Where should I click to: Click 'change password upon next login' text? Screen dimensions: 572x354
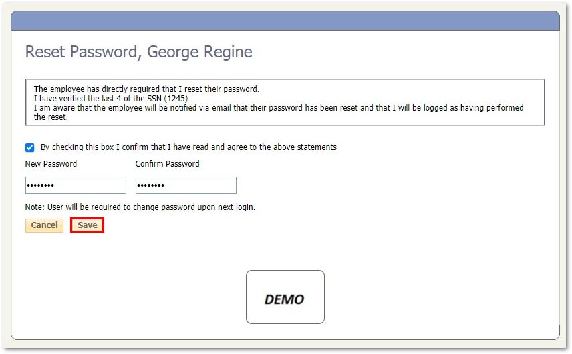tap(194, 207)
